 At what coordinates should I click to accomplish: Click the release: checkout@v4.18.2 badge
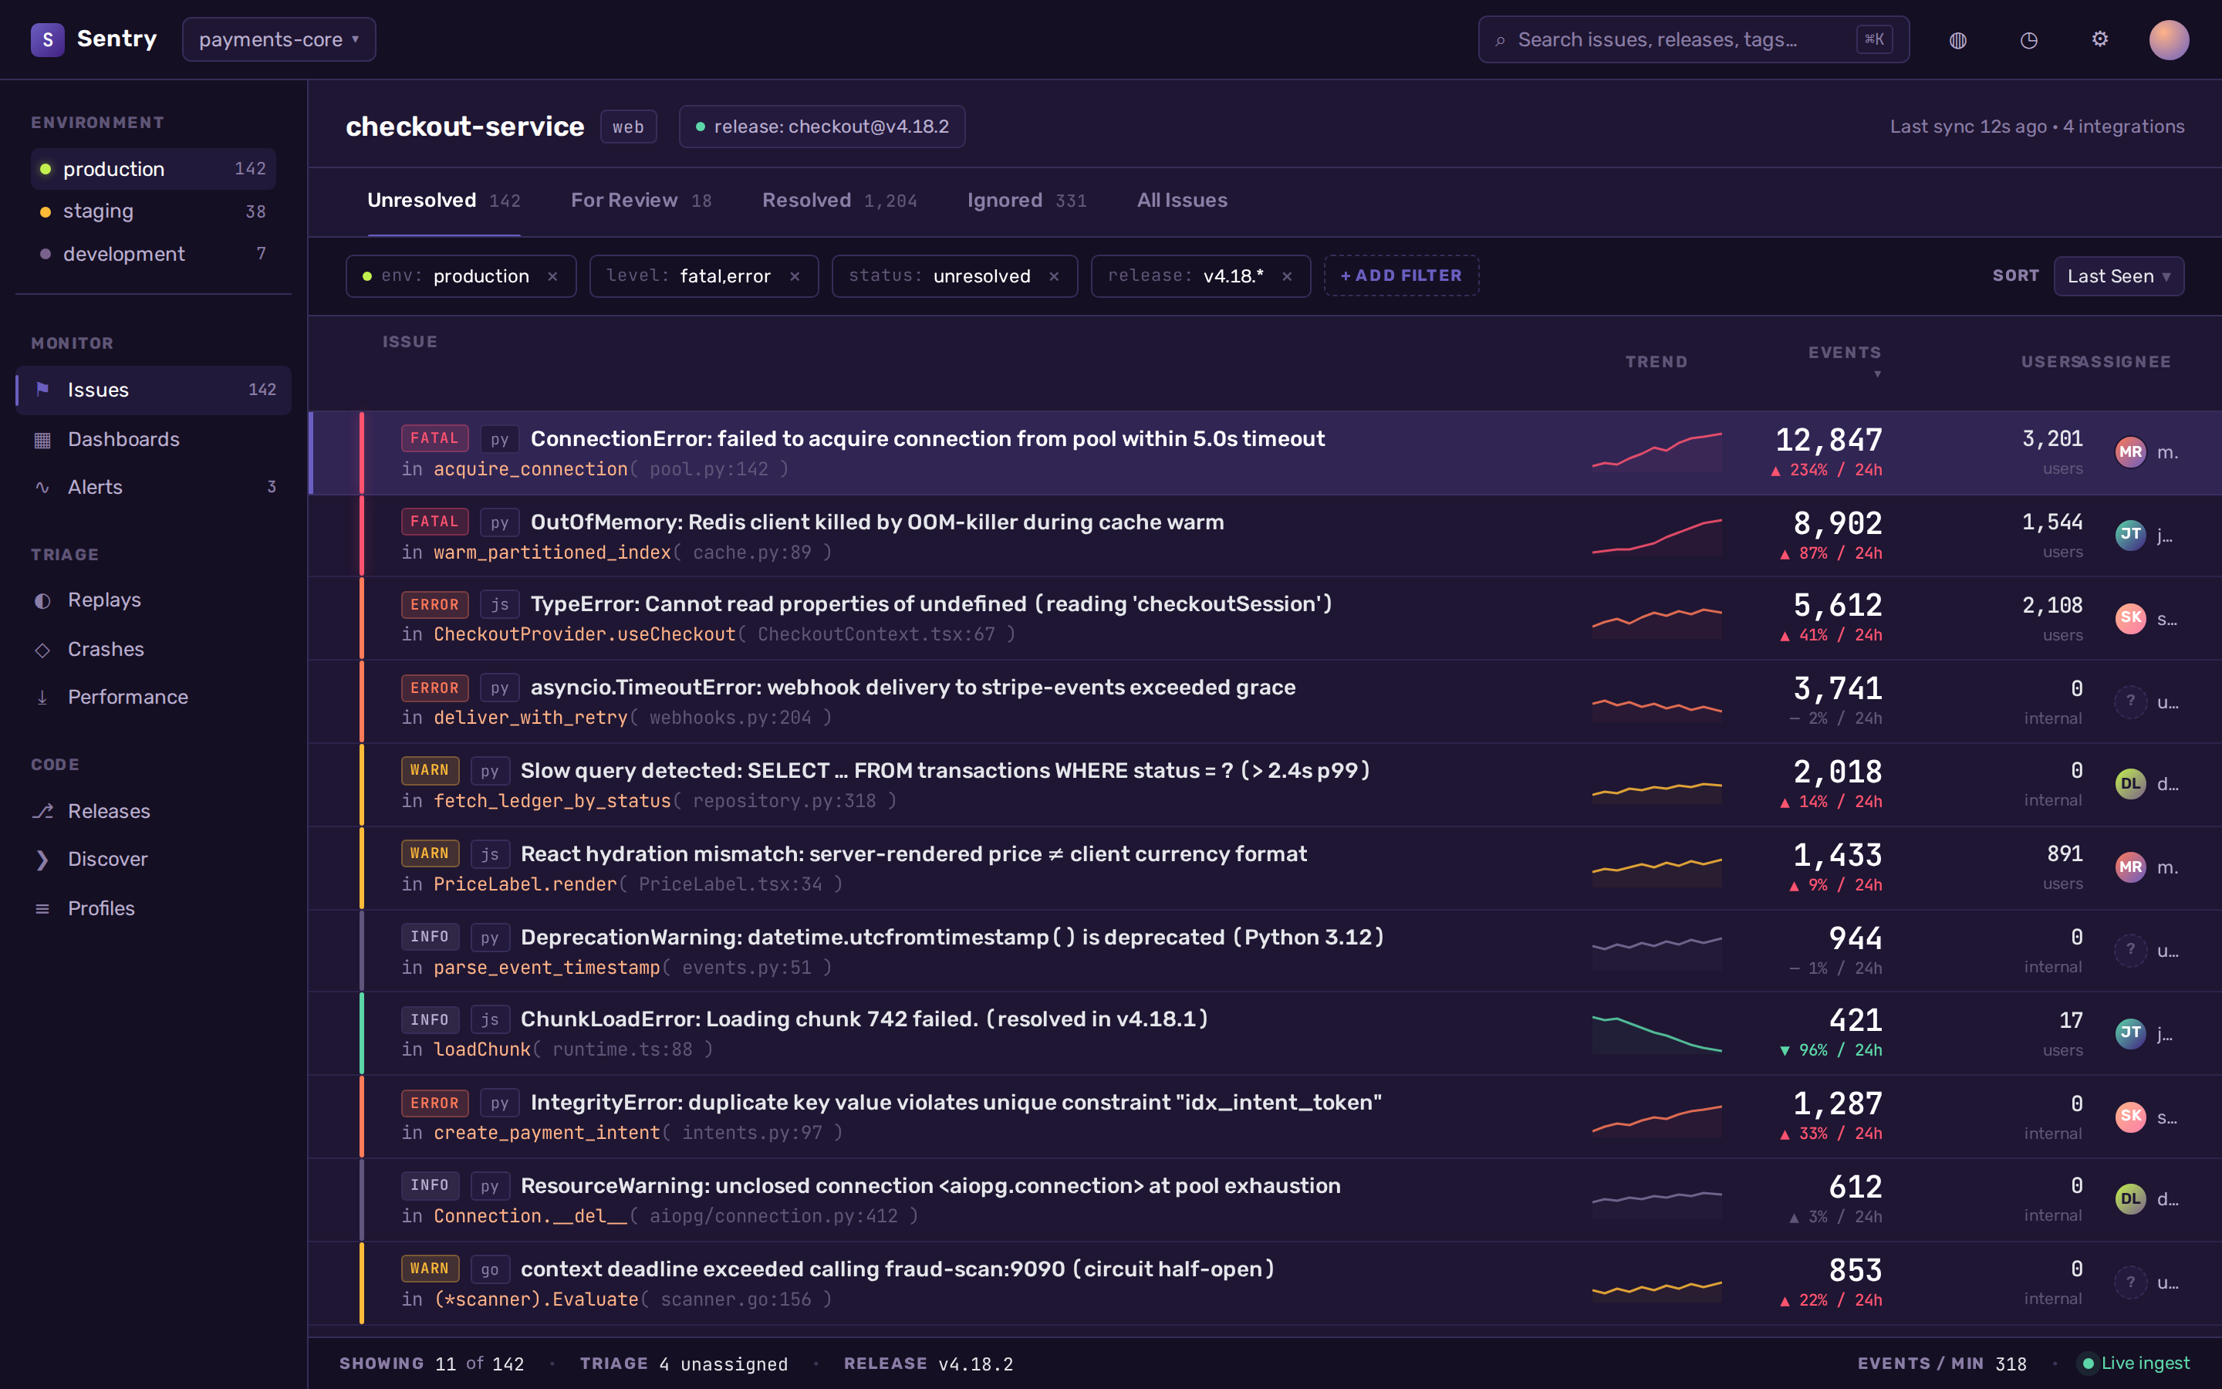coord(822,127)
